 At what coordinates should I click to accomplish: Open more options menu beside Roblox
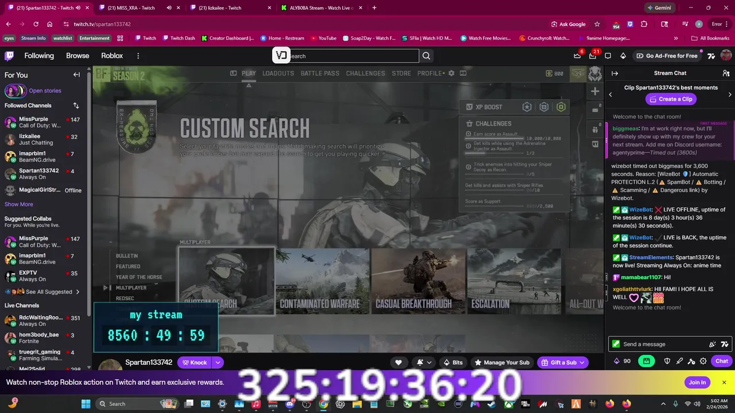click(x=138, y=56)
